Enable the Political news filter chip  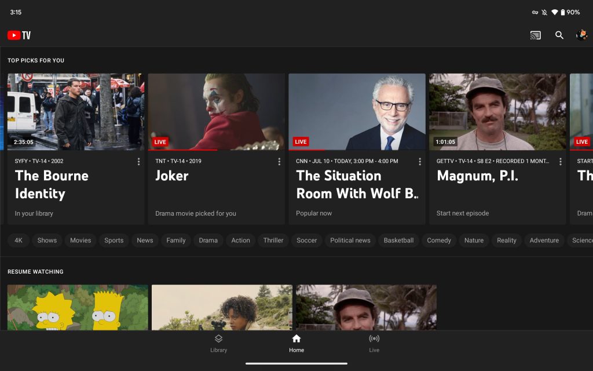(350, 241)
